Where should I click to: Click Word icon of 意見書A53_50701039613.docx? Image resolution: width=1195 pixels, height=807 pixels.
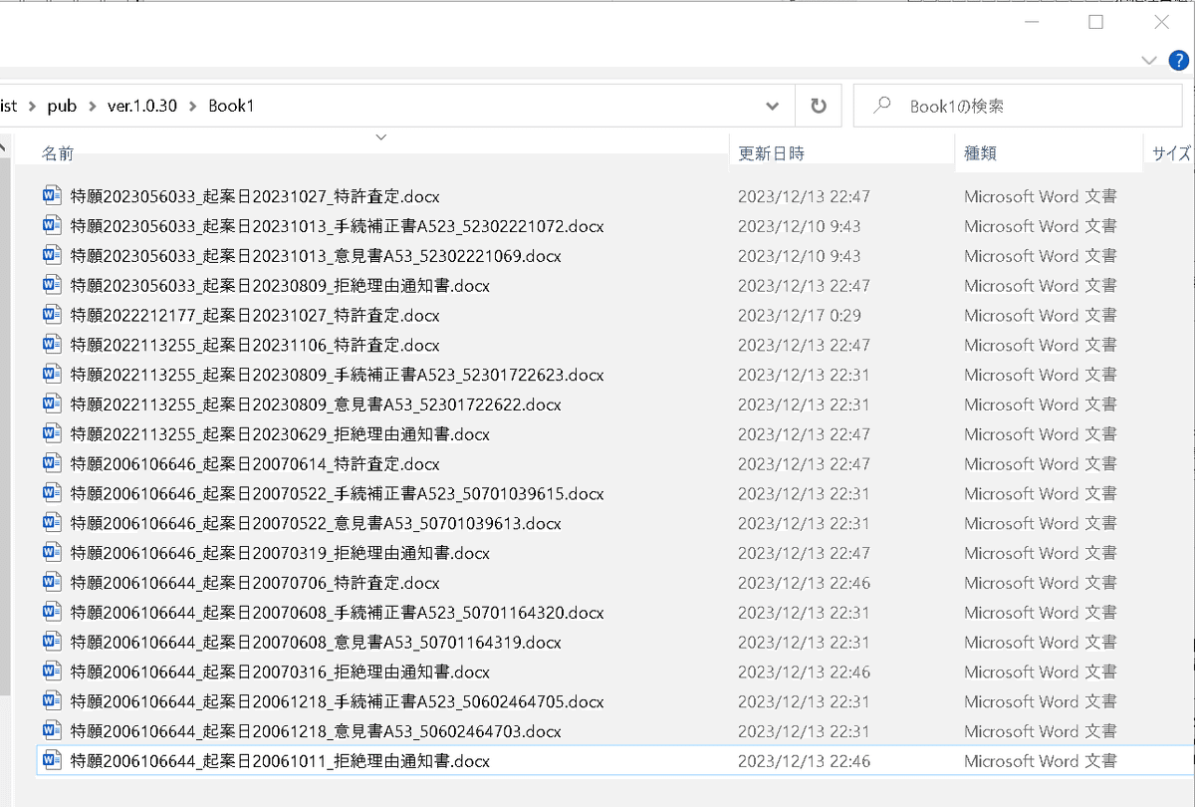pyautogui.click(x=52, y=523)
